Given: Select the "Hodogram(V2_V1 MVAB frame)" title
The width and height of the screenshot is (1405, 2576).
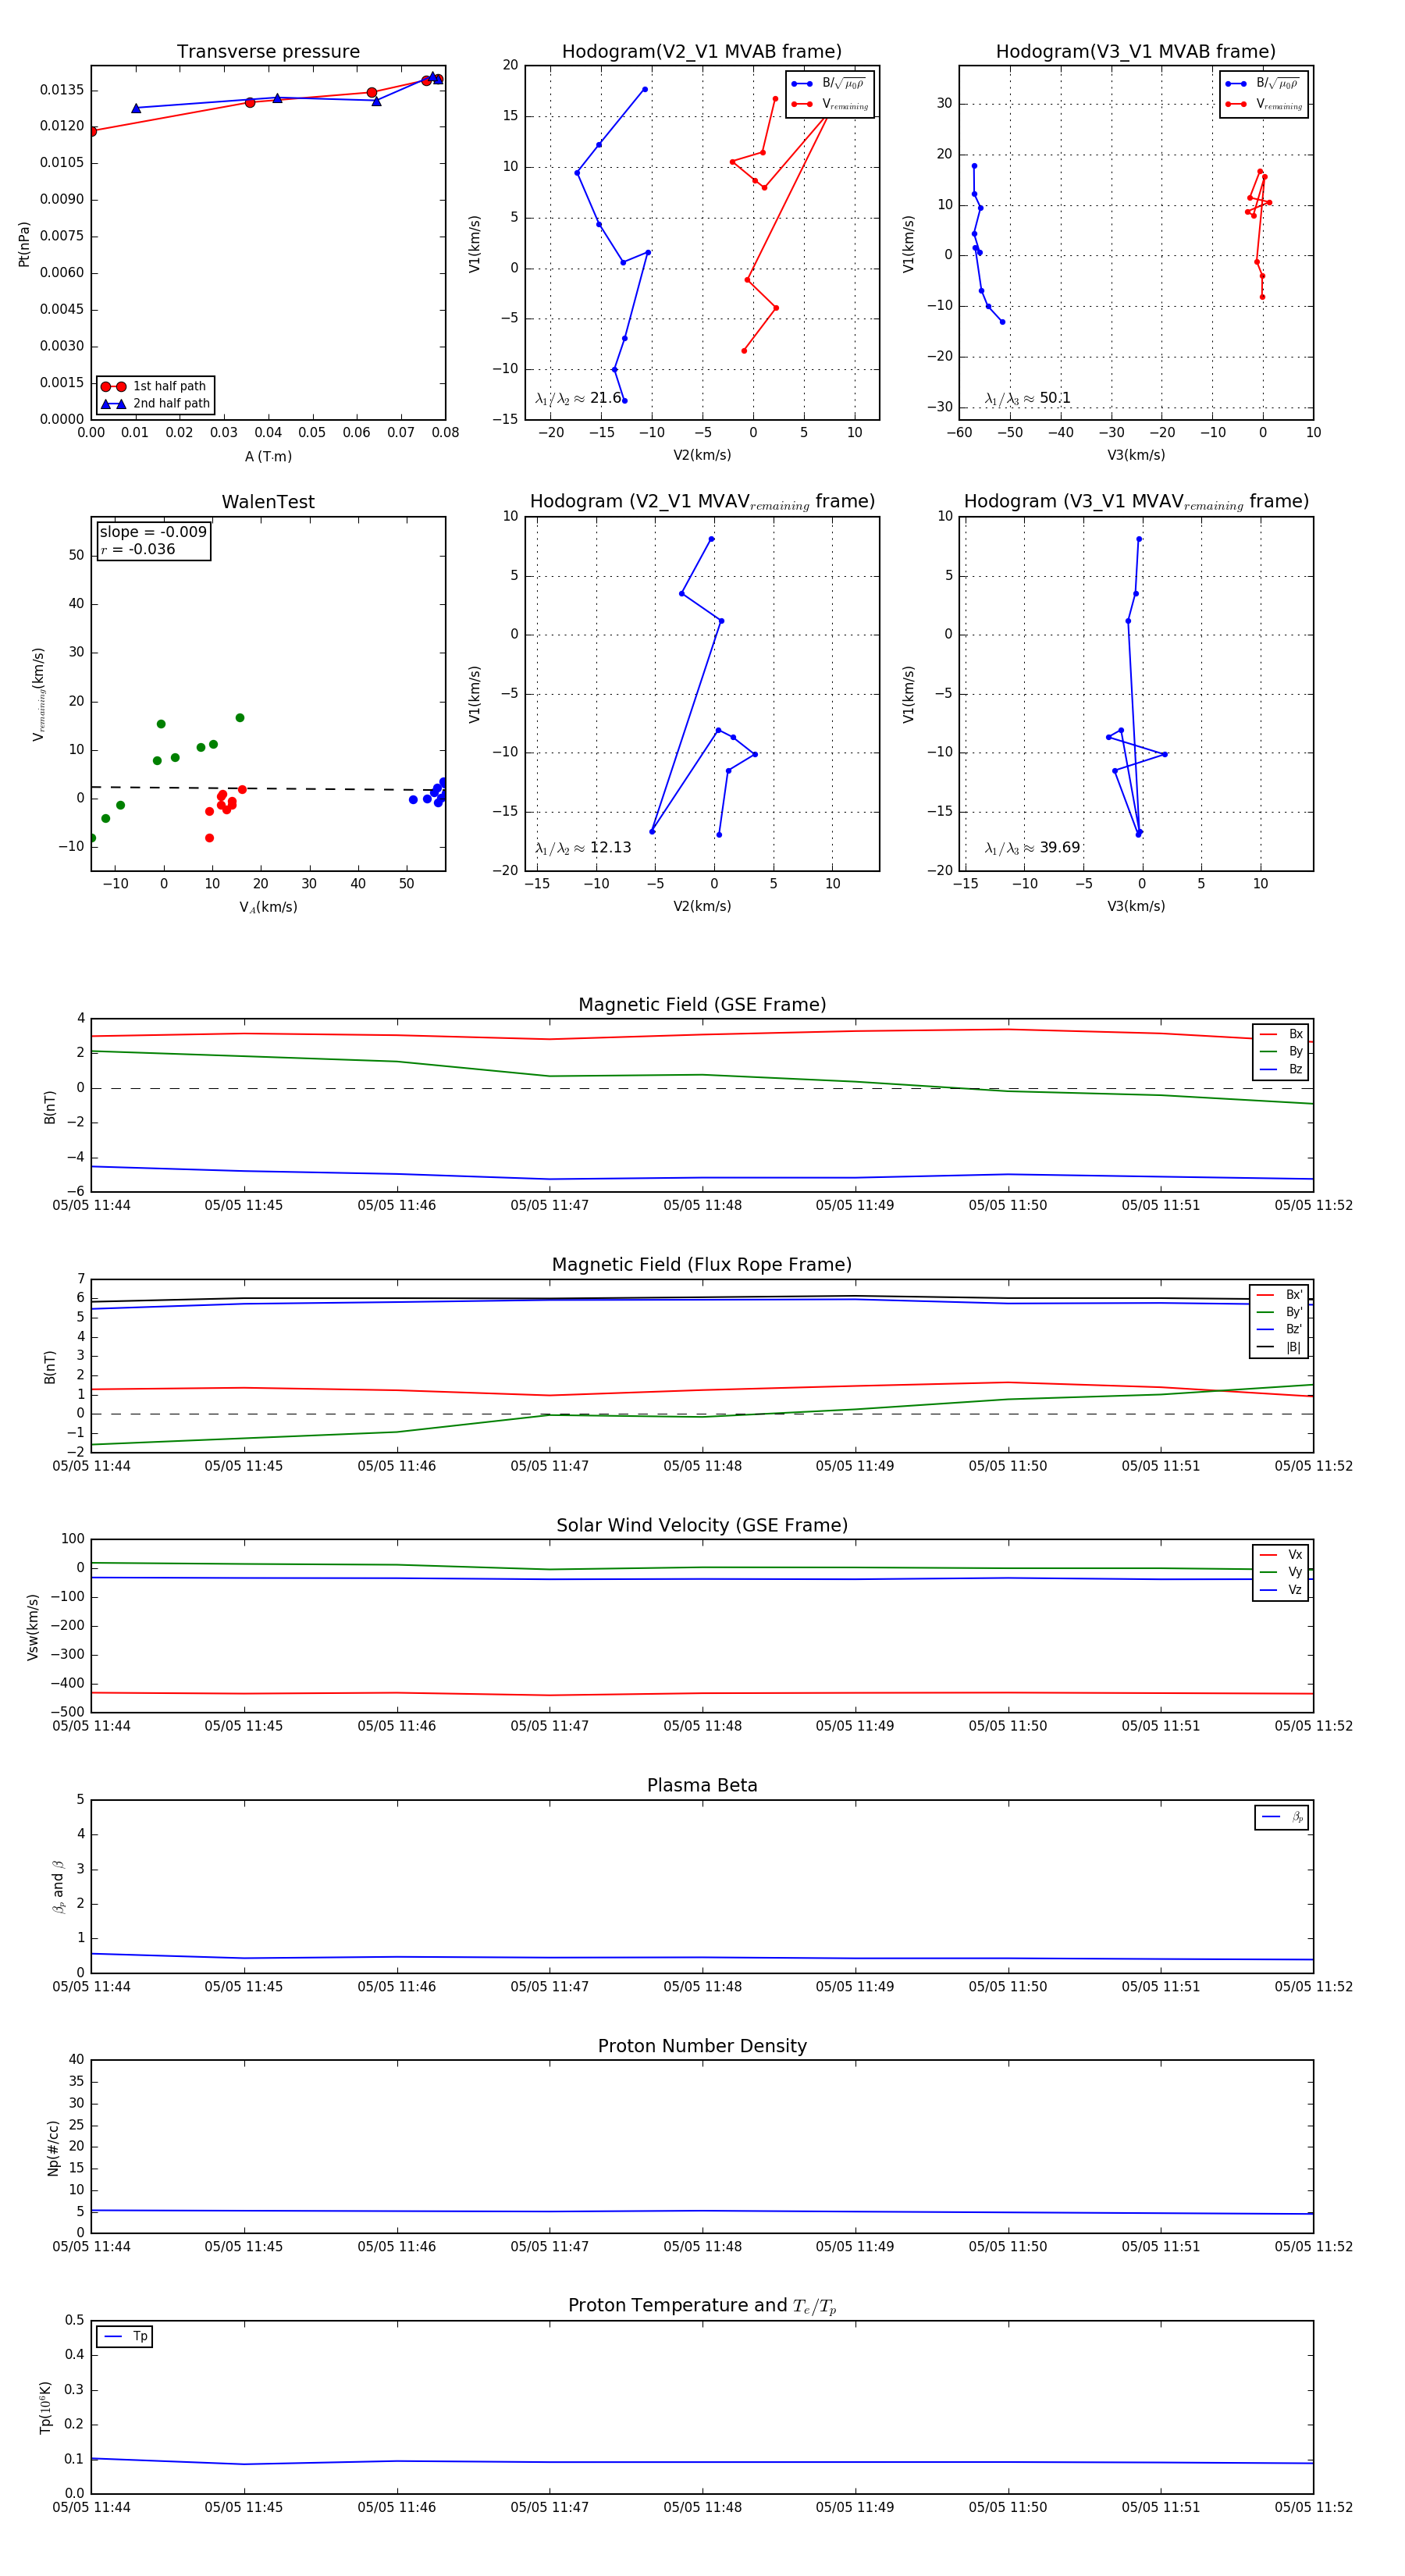Looking at the screenshot, I should (701, 51).
